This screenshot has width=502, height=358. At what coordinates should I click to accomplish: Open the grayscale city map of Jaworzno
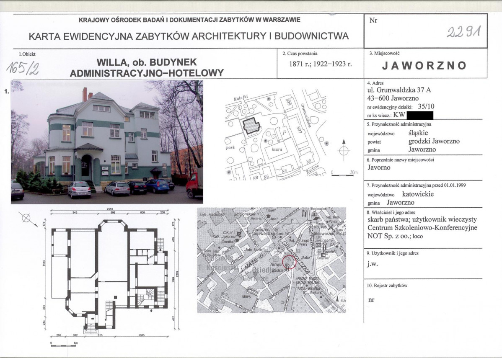[271, 260]
